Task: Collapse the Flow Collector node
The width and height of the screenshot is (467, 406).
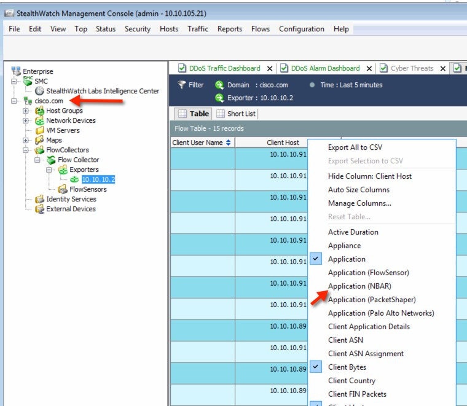Action: pos(37,160)
